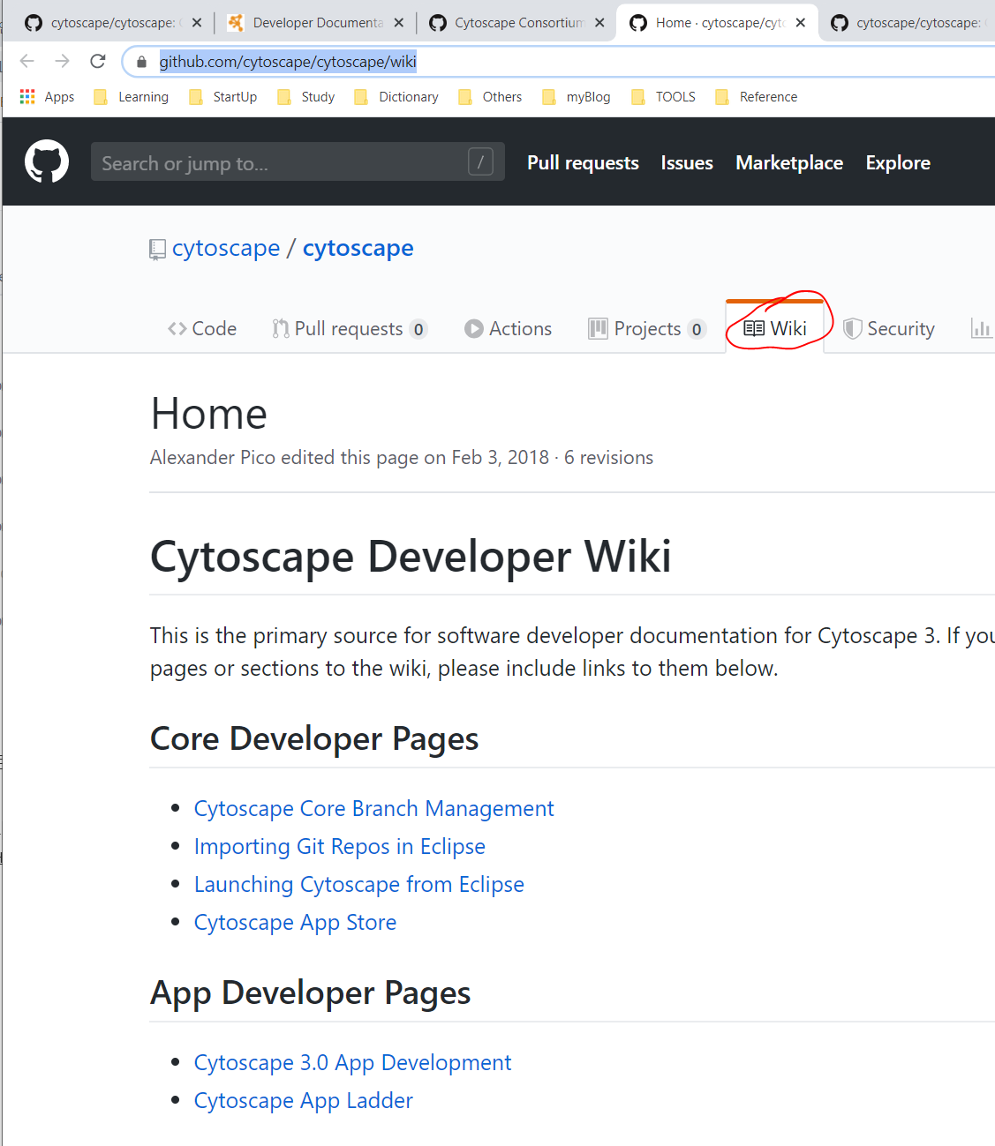Viewport: 995px width, 1146px height.
Task: Click the browser address bar URL
Action: pyautogui.click(x=288, y=62)
